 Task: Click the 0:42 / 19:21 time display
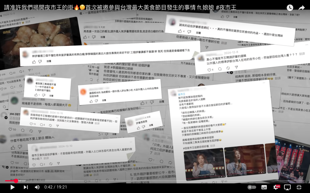pyautogui.click(x=56, y=187)
